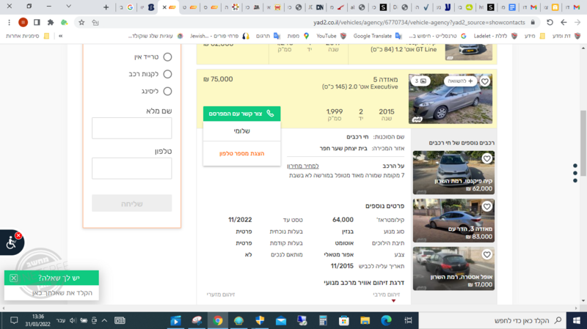The width and height of the screenshot is (587, 329).
Task: Open the extensions puzzle icon
Action: pos(51,23)
